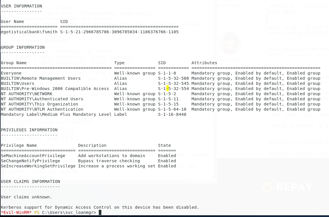Viewport: 329px width, 217px height.
Task: Select the egotisticalbank\fsmith user name
Action: pyautogui.click(x=29, y=32)
